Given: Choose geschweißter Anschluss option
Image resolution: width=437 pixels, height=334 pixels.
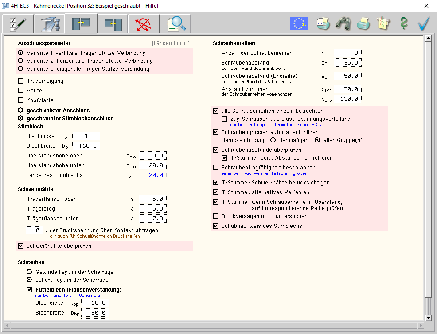Looking at the screenshot, I should (x=21, y=110).
